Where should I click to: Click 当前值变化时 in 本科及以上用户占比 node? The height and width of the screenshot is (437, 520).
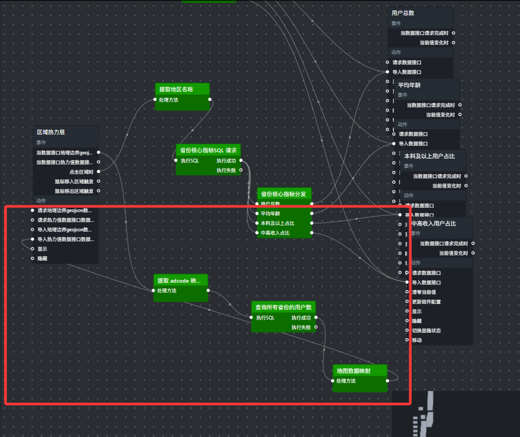(x=446, y=186)
